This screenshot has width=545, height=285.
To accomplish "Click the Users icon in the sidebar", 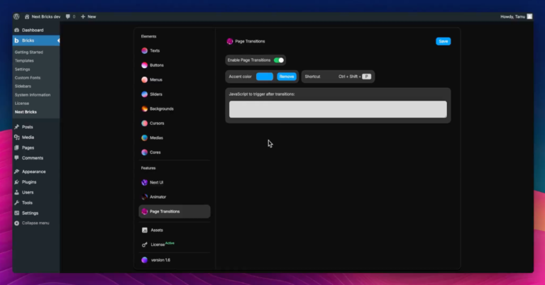I will 17,192.
